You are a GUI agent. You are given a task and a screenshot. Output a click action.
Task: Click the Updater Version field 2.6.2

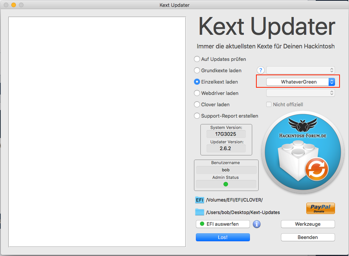(x=226, y=148)
